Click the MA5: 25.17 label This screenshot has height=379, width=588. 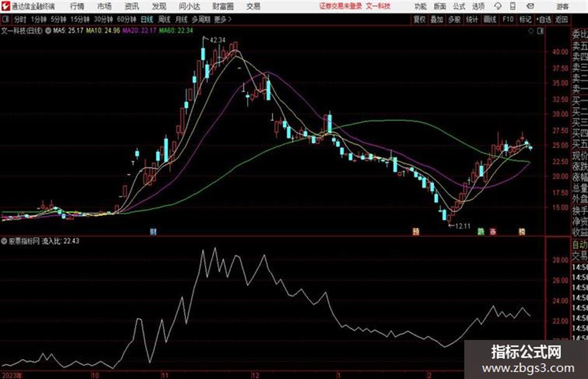68,30
